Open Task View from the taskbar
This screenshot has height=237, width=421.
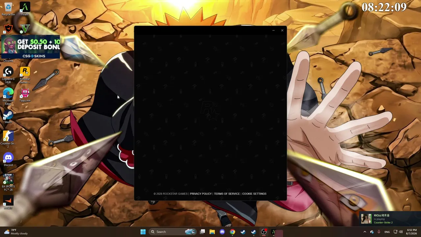[x=203, y=232]
